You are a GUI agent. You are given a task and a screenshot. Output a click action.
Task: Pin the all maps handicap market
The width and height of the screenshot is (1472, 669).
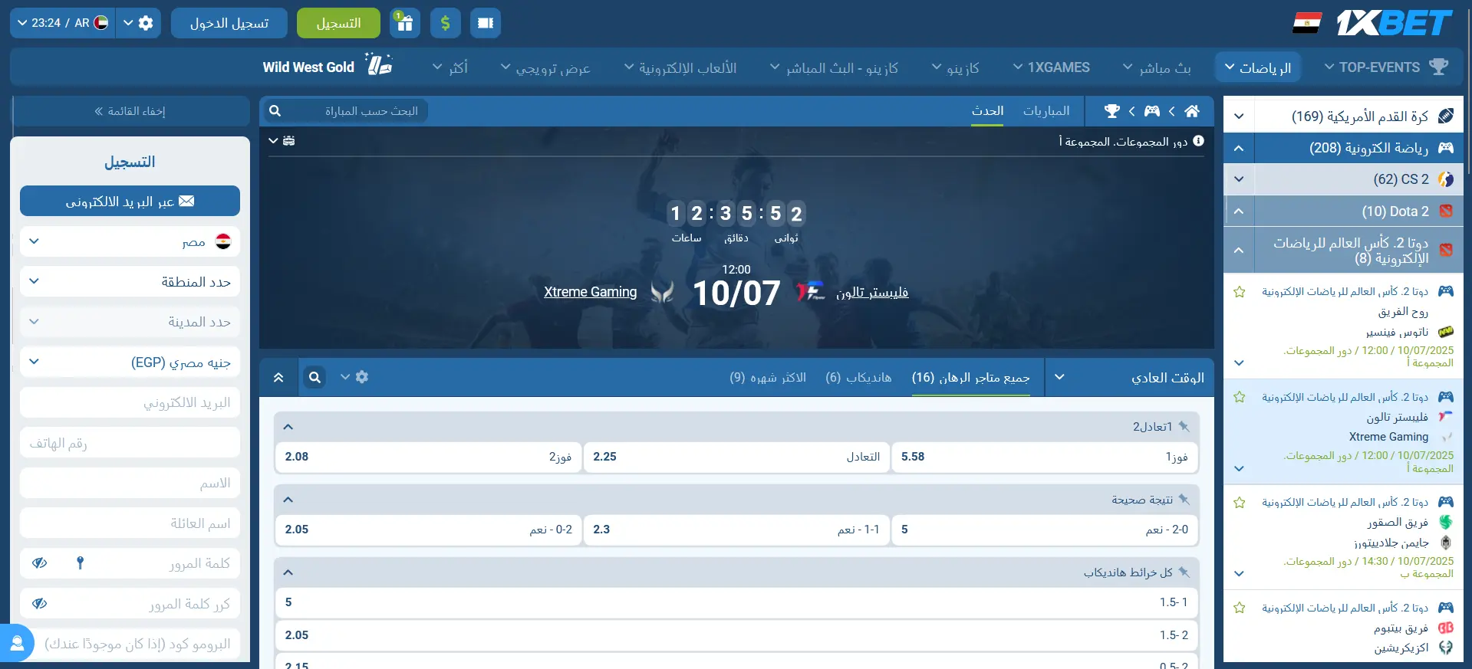click(1184, 572)
